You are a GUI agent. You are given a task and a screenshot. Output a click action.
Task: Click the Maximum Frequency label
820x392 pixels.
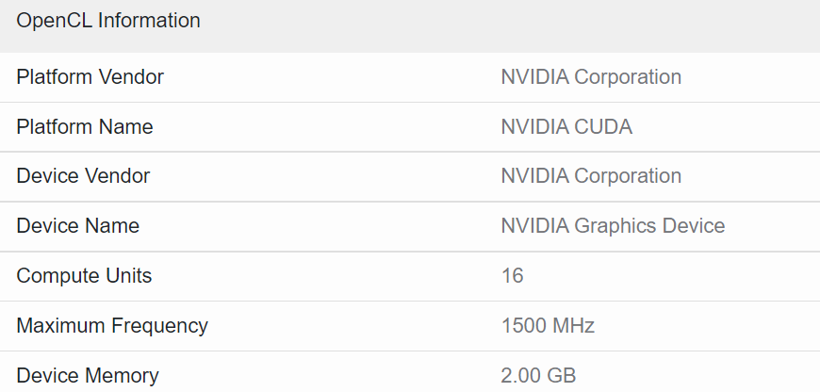click(x=112, y=326)
